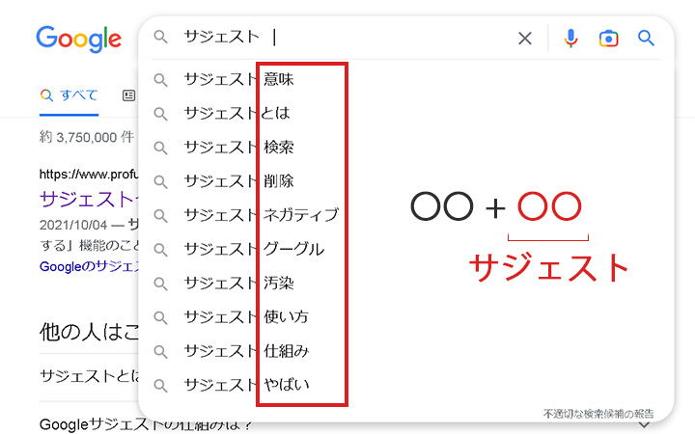This screenshot has width=695, height=434.
Task: Report inappropriate predictions link 不適切な検索候補の報告
Action: point(598,414)
